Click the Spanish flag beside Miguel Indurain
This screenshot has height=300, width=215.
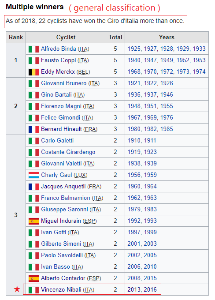pyautogui.click(x=33, y=221)
